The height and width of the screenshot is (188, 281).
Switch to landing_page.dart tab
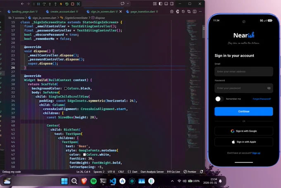pyautogui.click(x=23, y=12)
